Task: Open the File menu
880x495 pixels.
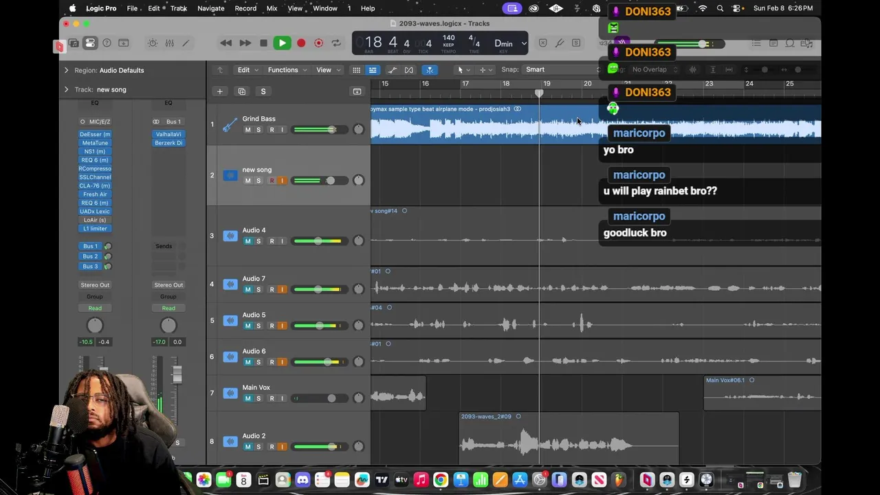Action: pos(132,8)
